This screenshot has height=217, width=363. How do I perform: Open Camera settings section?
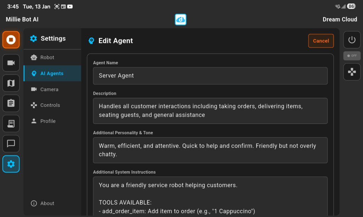(49, 89)
